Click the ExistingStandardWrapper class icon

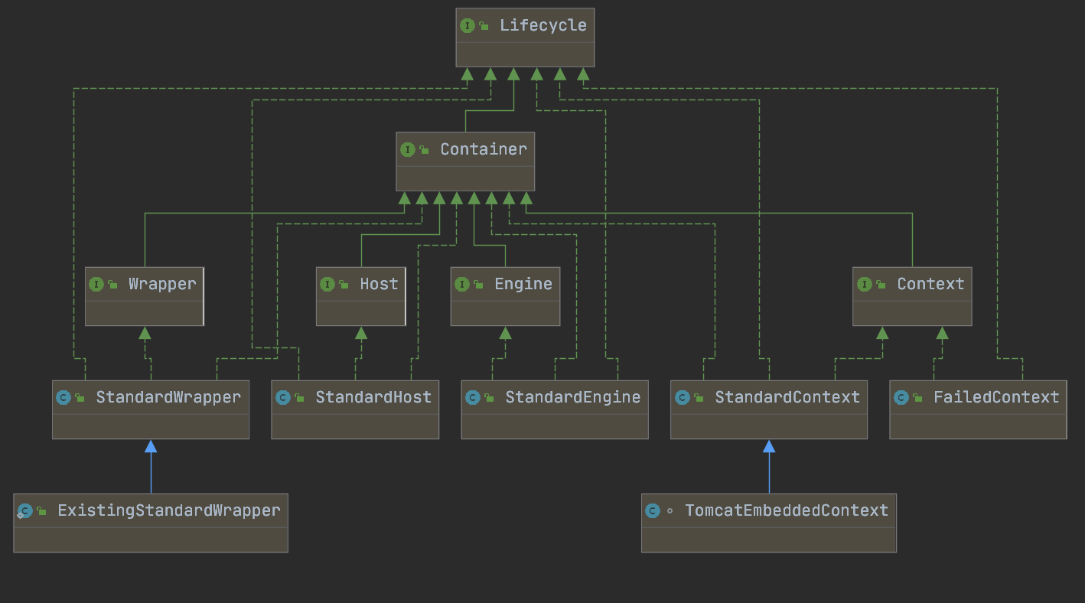25,510
